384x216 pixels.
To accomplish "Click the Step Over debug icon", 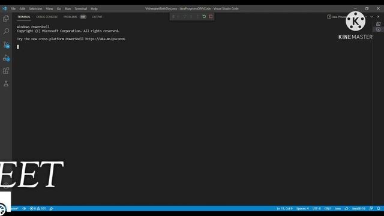I will (x=185, y=17).
